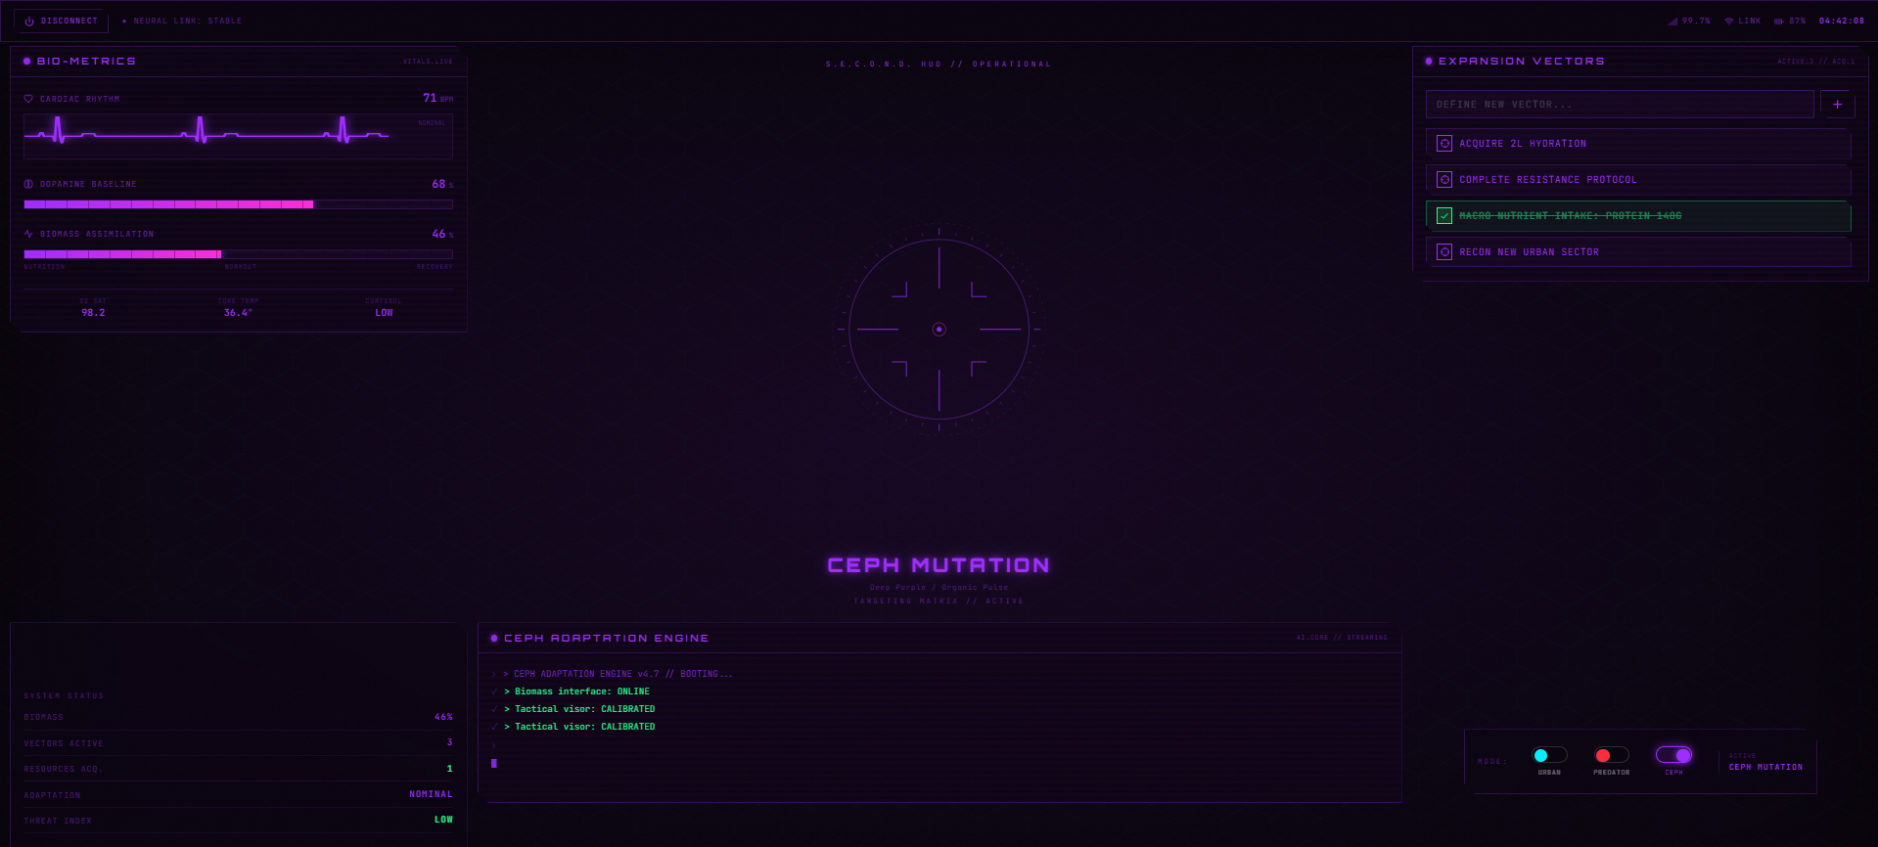This screenshot has width=1878, height=847.
Task: Click the LINK wifi status icon
Action: coord(1729,21)
